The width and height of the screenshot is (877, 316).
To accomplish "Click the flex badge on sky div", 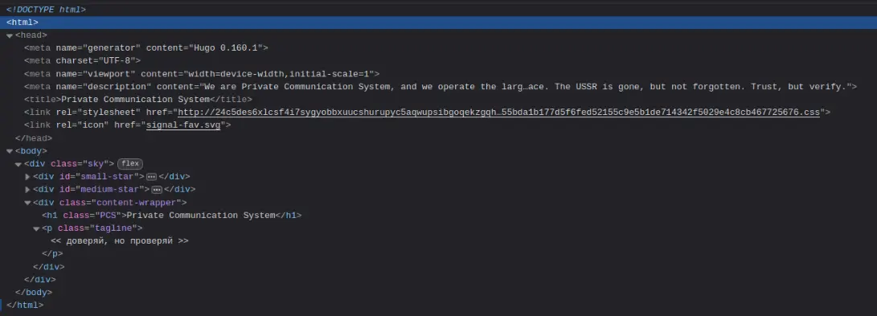I will (130, 164).
